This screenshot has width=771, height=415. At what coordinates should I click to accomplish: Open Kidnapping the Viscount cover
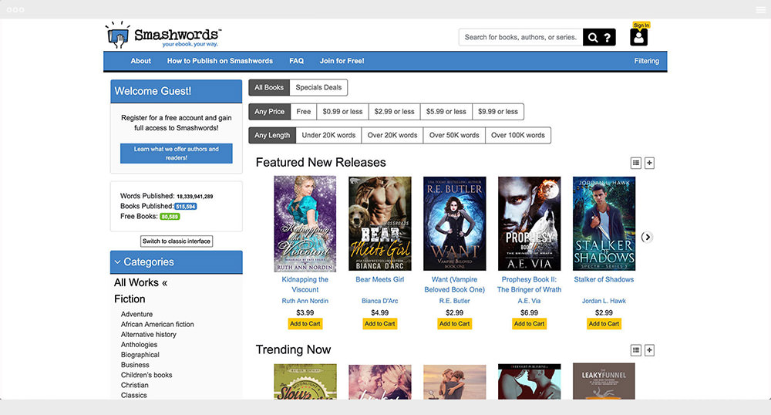pyautogui.click(x=305, y=224)
